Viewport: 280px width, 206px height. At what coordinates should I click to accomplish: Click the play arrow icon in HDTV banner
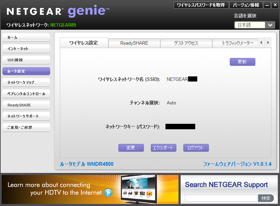108,193
